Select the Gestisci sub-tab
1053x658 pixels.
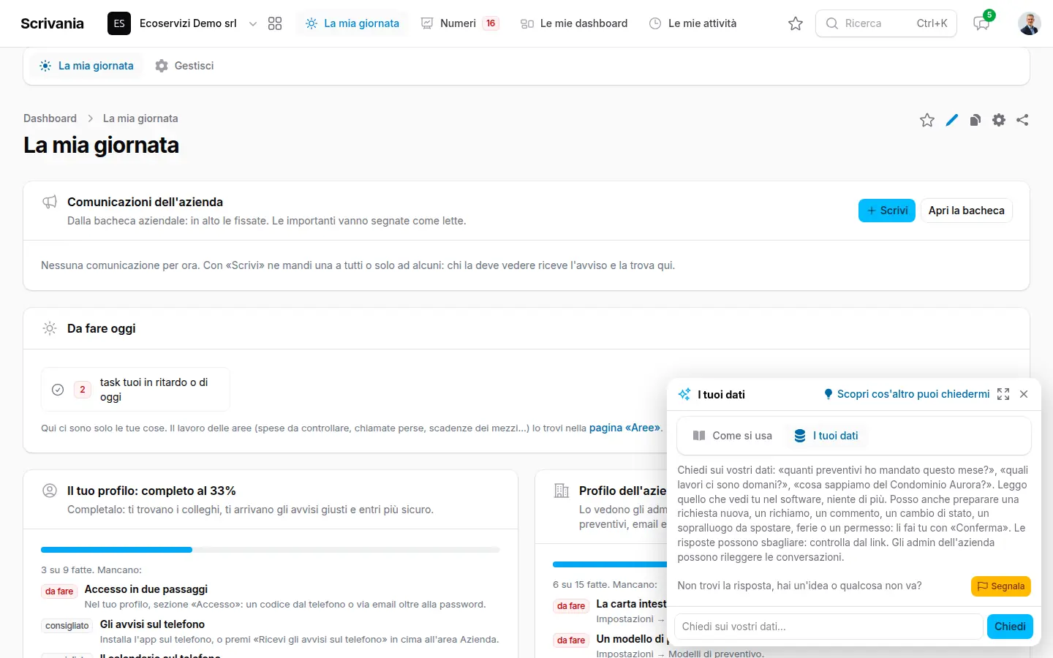click(x=184, y=66)
